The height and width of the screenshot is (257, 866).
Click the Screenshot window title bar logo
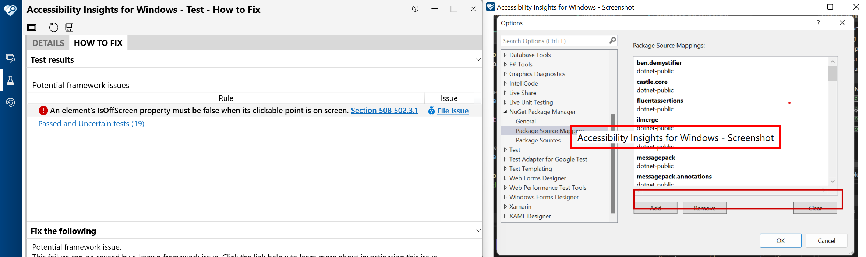point(491,7)
